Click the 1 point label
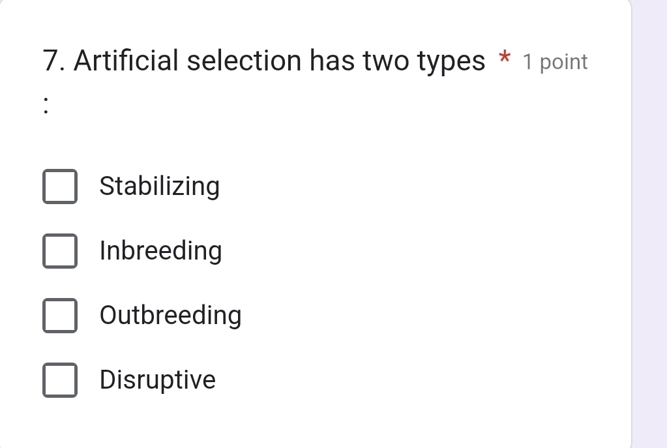The image size is (667, 448). click(555, 61)
